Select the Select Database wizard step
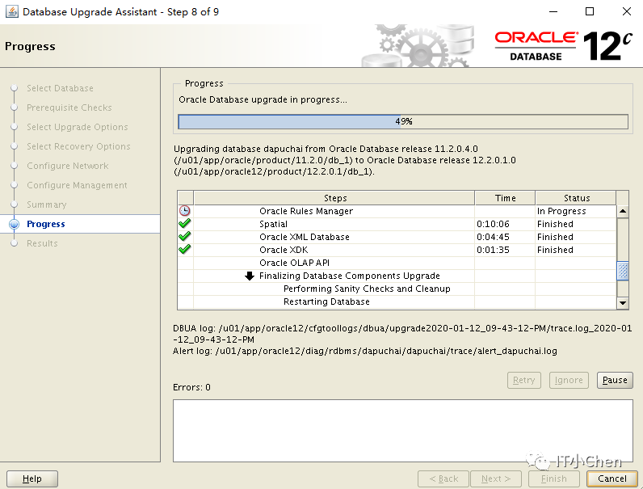 (x=60, y=88)
